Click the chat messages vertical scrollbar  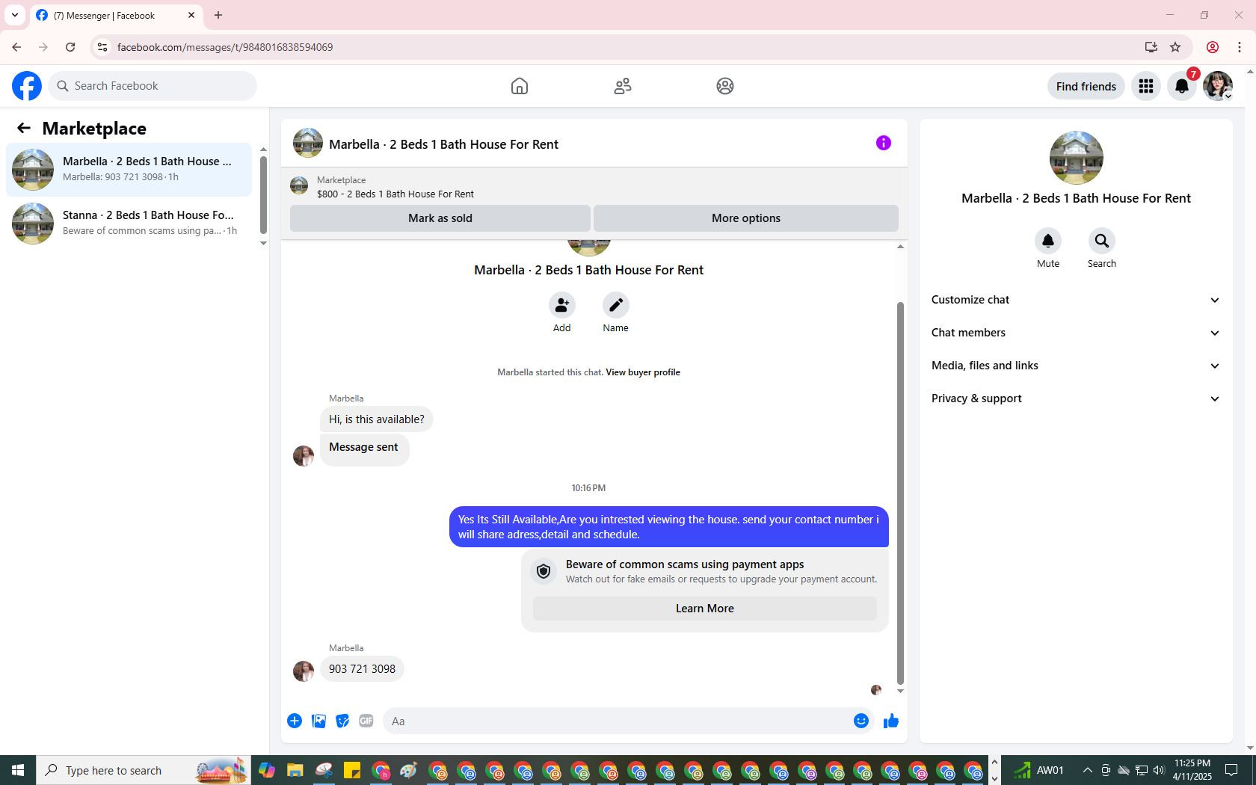(900, 493)
